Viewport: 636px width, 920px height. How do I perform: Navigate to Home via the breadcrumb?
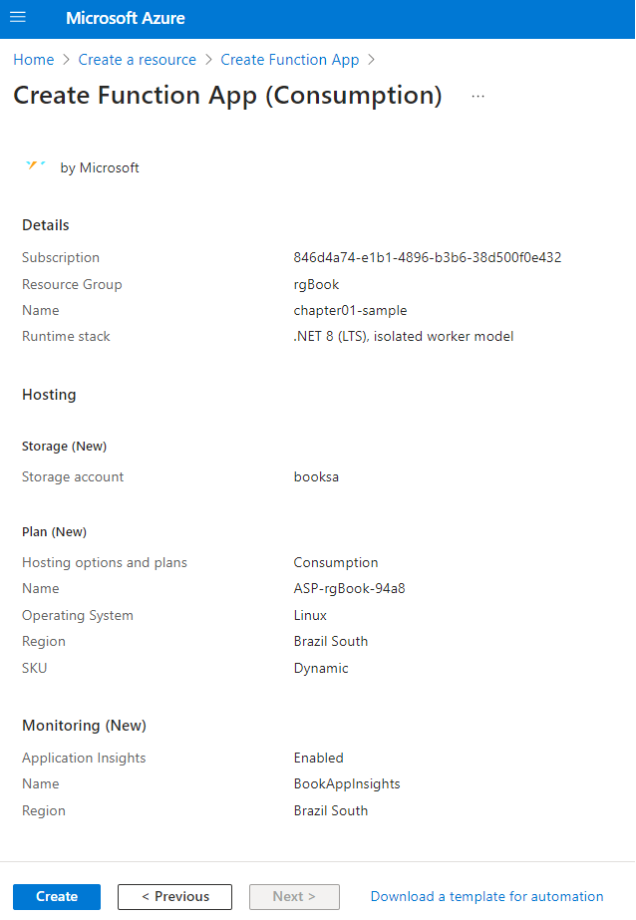click(x=33, y=60)
